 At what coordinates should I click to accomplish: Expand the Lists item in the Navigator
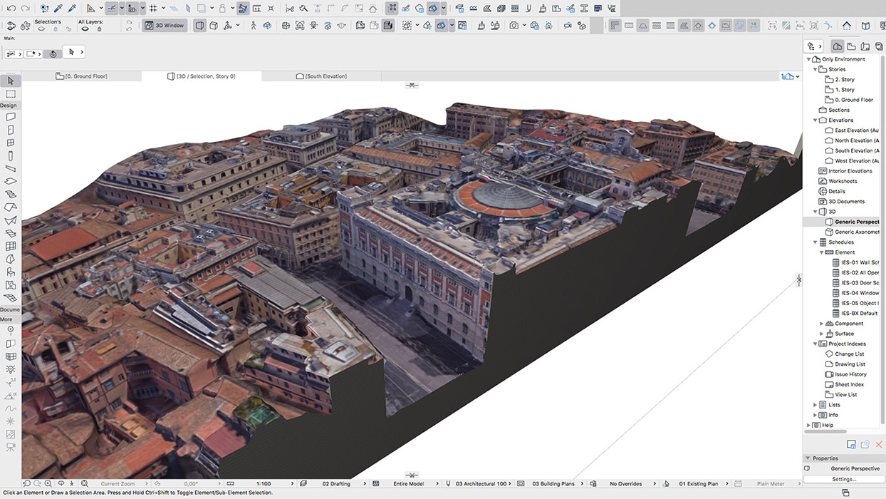815,404
